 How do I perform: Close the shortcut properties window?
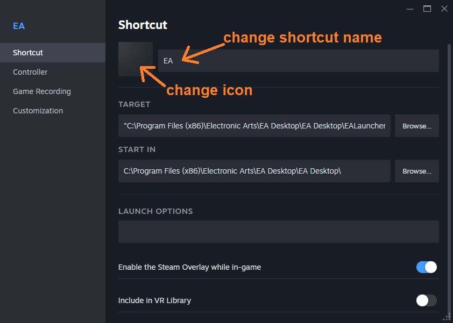pyautogui.click(x=444, y=9)
